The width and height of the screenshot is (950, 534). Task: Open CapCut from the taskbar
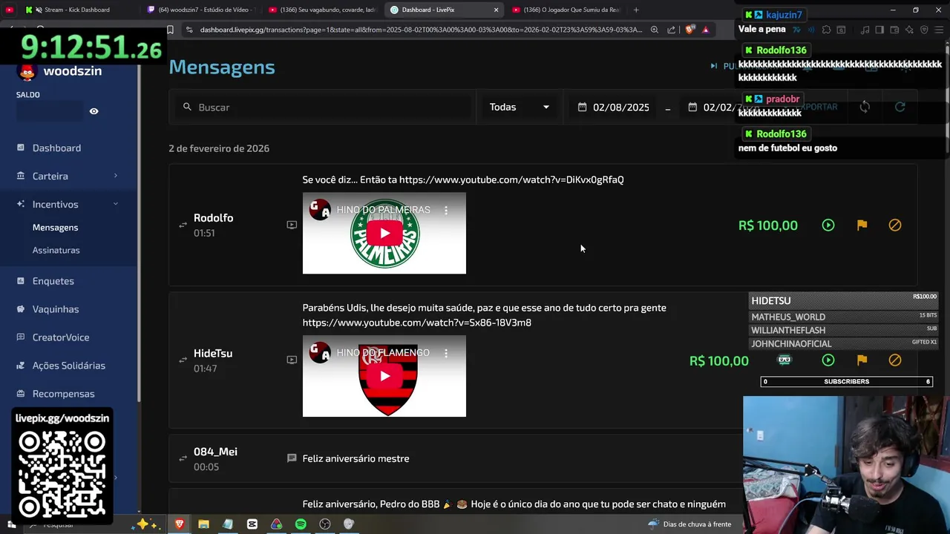[x=252, y=524]
